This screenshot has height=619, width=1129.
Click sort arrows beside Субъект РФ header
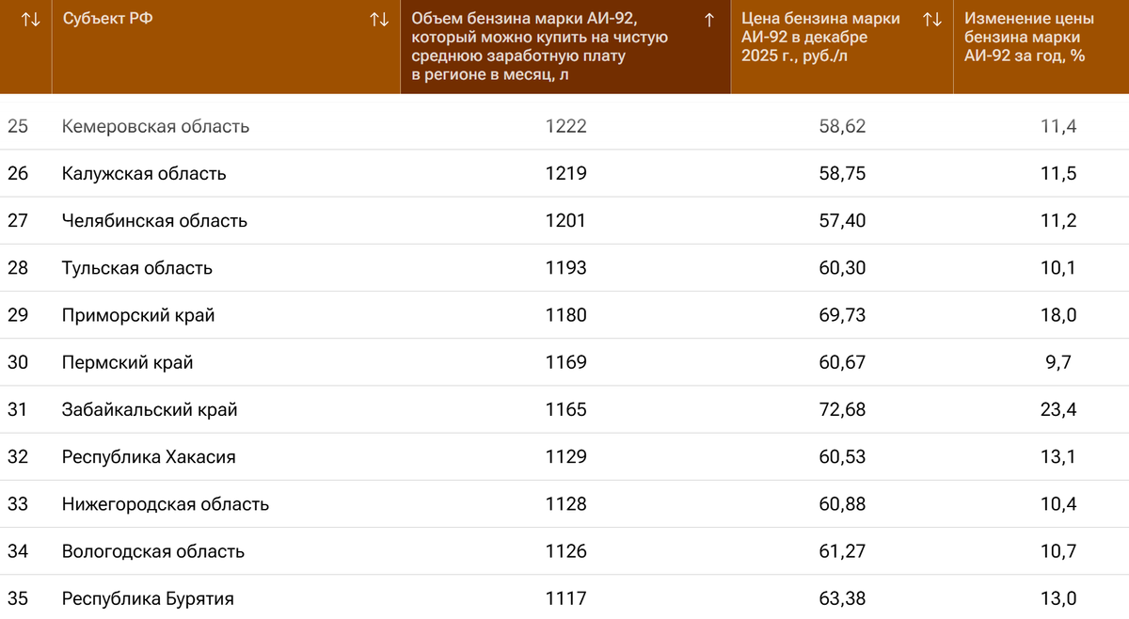(x=379, y=20)
